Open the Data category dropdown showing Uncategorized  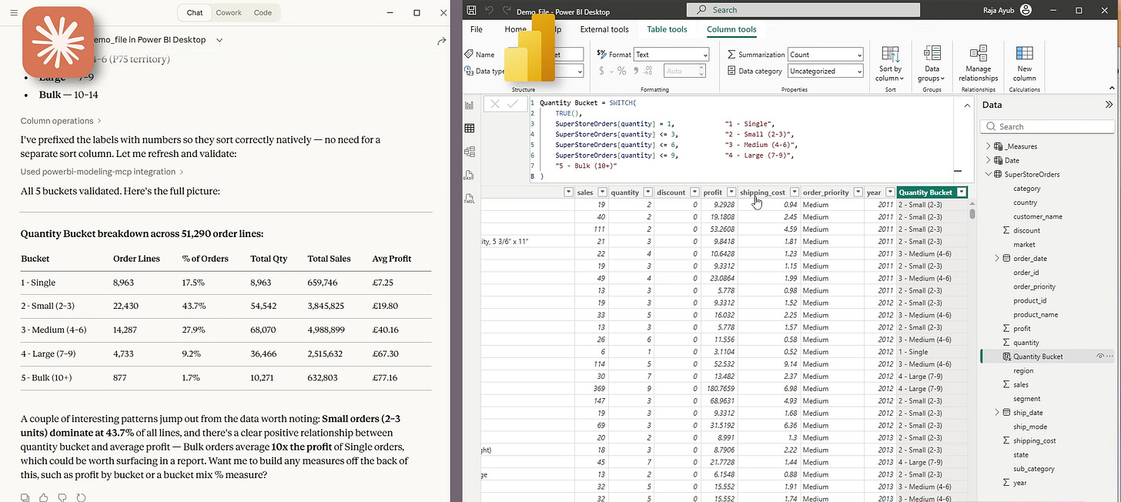click(x=825, y=71)
